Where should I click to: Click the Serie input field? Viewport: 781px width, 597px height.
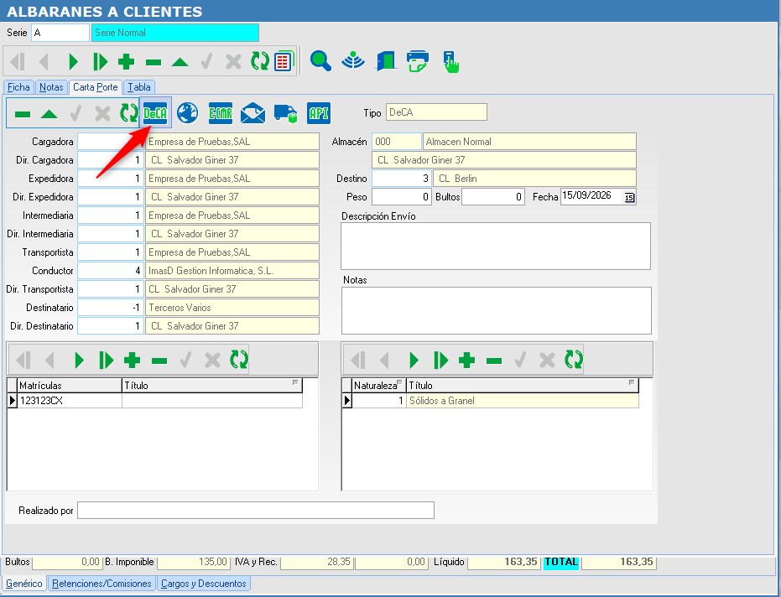[60, 33]
